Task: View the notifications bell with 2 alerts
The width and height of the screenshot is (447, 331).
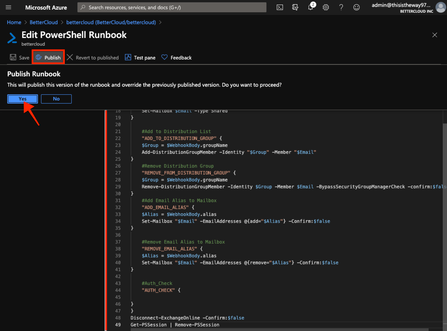Action: click(x=311, y=7)
